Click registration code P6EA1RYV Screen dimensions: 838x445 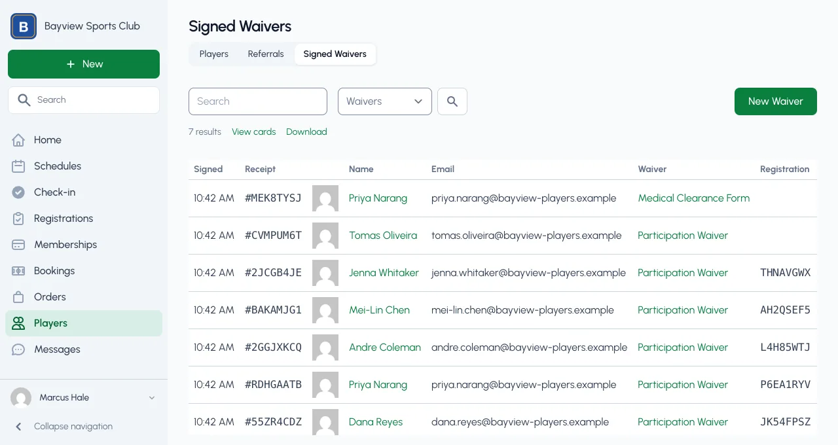point(786,385)
